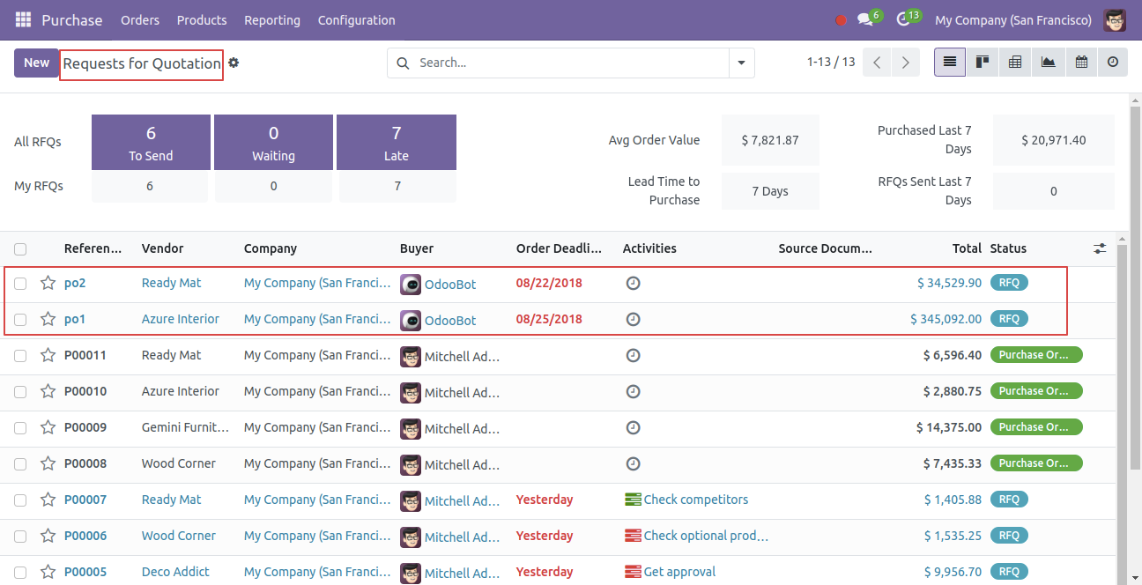This screenshot has height=585, width=1142.
Task: Click into the Search field
Action: pos(570,63)
